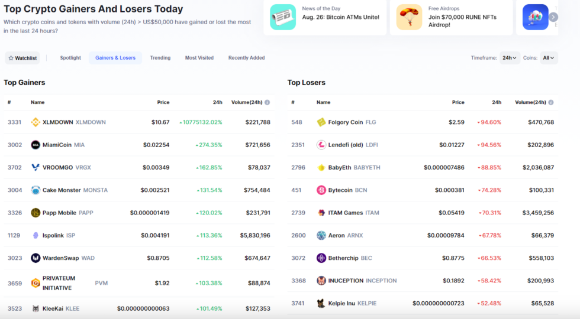Click the Volume(24h) info icon in Top Gainers
This screenshot has width=580, height=319.
pos(267,102)
